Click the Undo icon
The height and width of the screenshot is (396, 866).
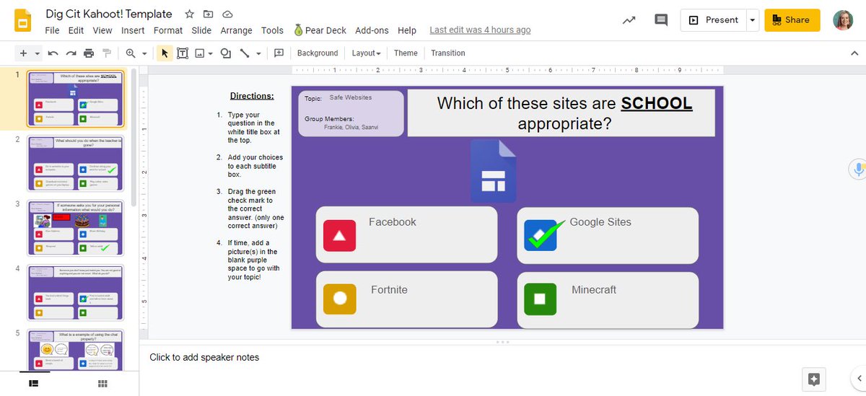(x=53, y=53)
